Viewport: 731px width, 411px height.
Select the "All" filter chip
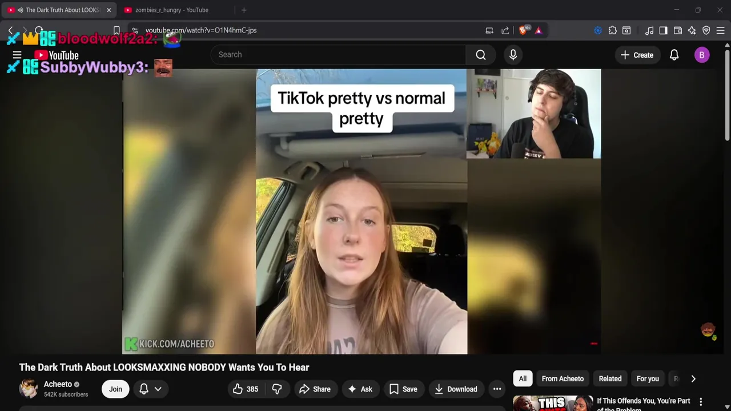tap(523, 378)
